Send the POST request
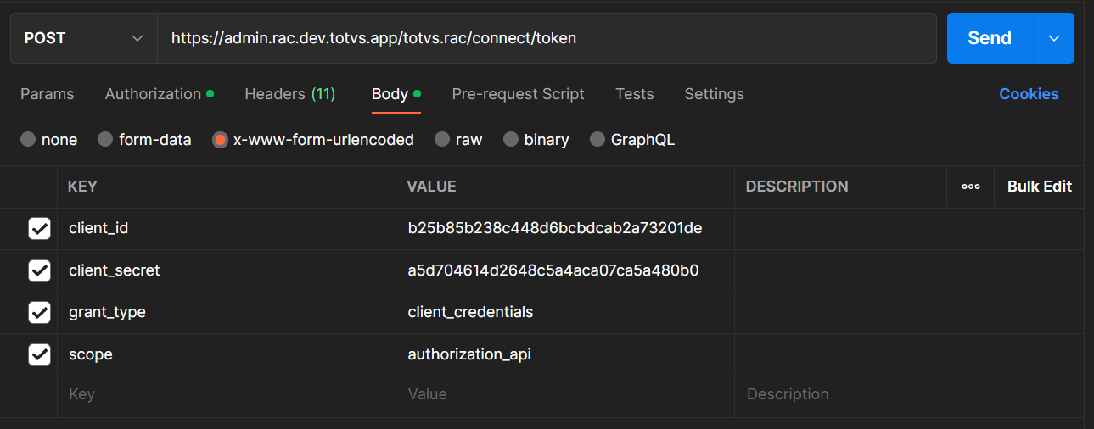Image resolution: width=1094 pixels, height=429 pixels. [990, 38]
